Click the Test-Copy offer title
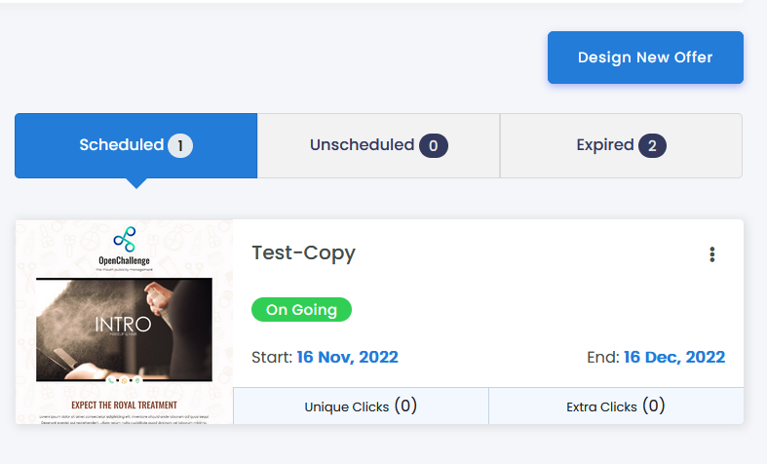767x464 pixels. click(304, 253)
